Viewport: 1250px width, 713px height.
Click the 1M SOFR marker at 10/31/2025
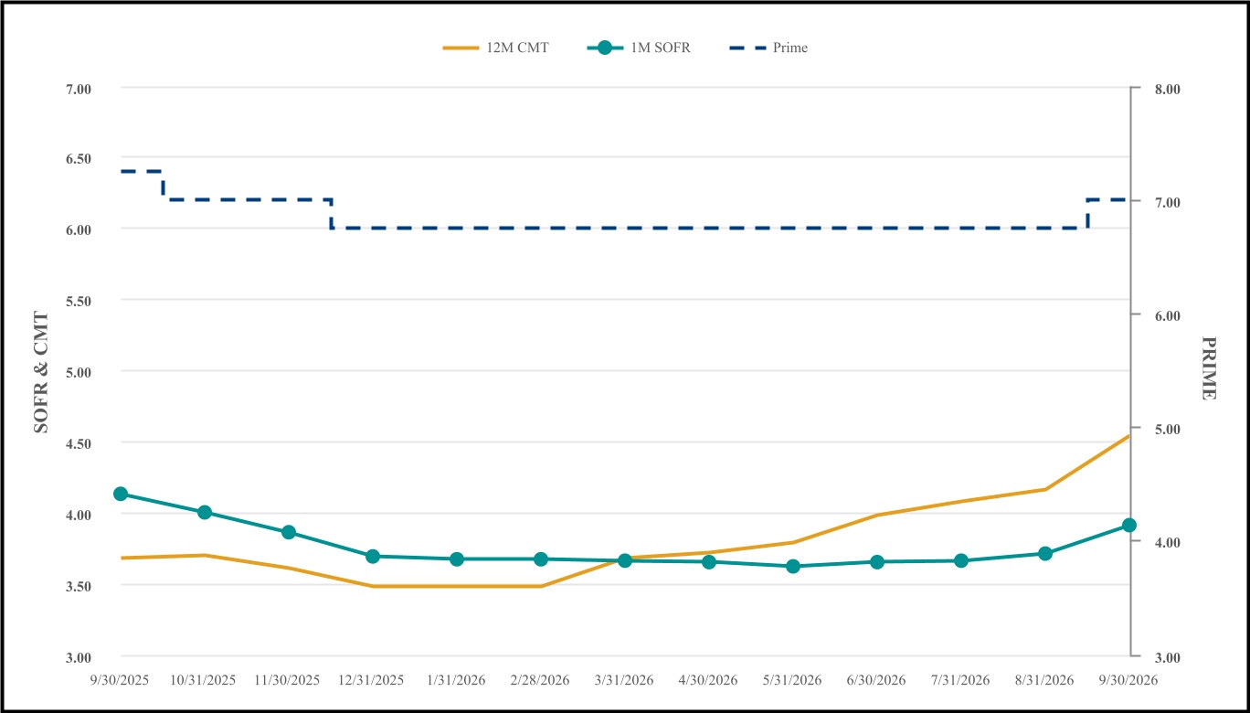(205, 513)
